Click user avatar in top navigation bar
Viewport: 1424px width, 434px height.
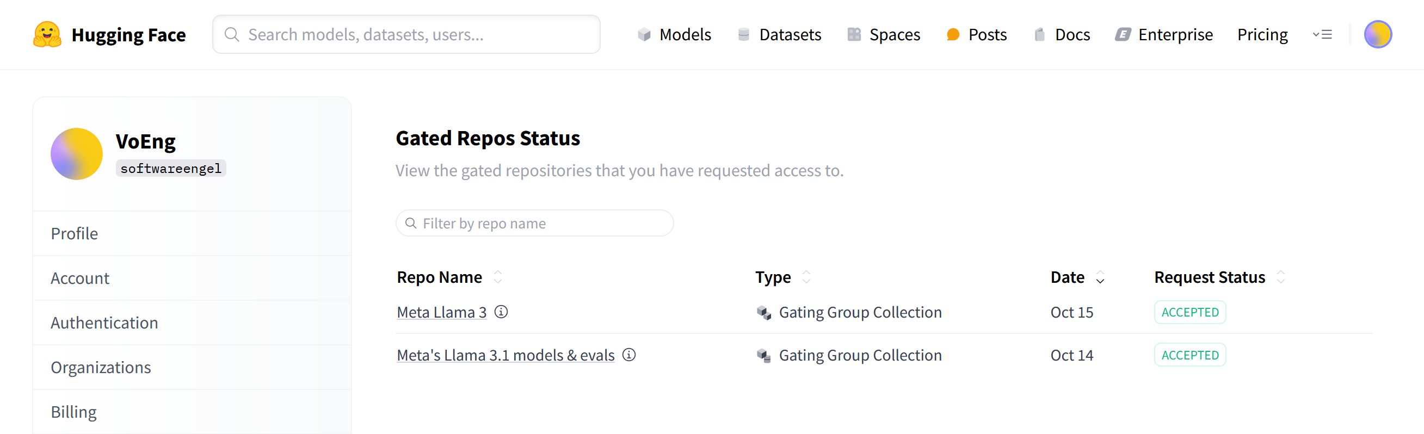tap(1378, 34)
